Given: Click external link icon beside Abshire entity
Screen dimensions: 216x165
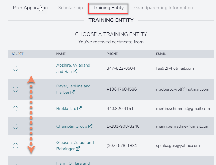Looking at the screenshot, I should point(75,71).
